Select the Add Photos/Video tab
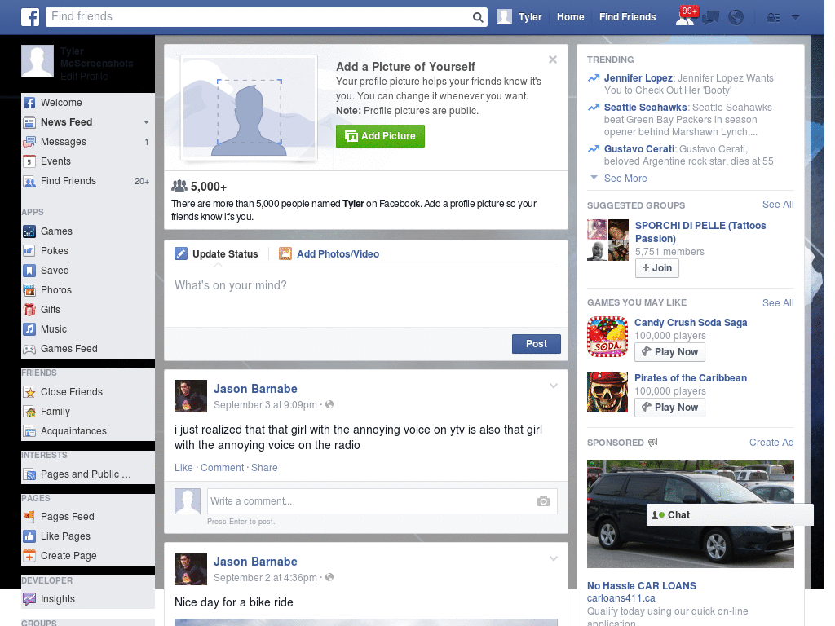 [x=329, y=254]
